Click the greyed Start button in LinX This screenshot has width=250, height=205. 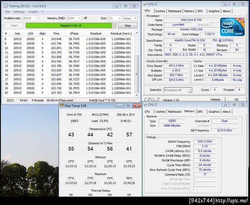(x=14, y=25)
